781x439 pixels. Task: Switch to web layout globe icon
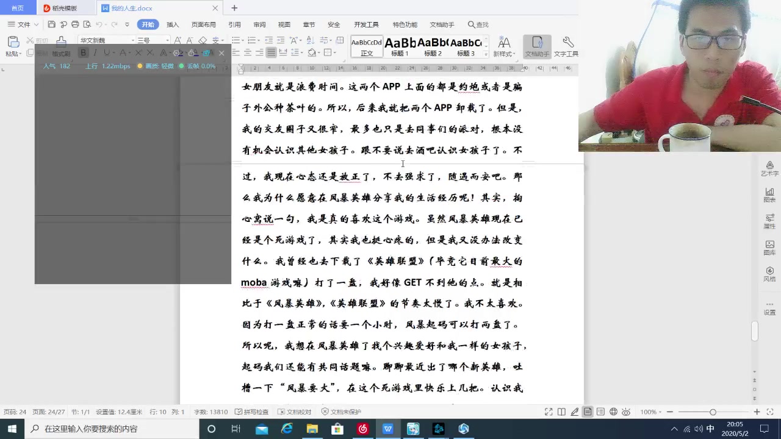[x=613, y=412]
